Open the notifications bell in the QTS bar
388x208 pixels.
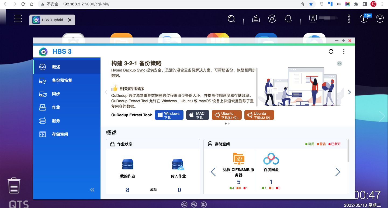click(x=288, y=18)
